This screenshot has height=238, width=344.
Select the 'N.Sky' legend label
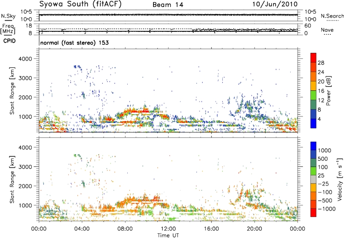8,16
